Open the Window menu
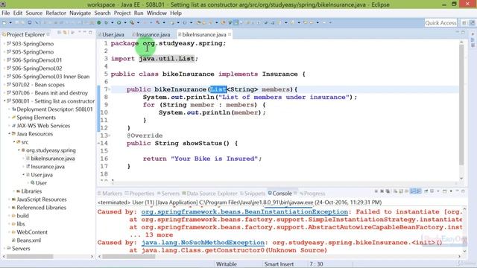This screenshot has width=477, height=268. (x=157, y=13)
